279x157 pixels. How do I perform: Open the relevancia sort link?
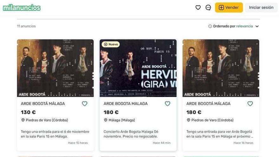coord(244,26)
